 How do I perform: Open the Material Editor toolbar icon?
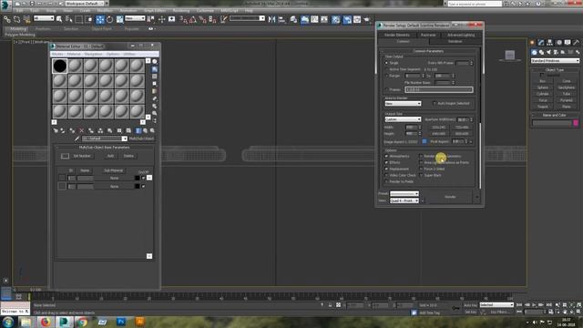(x=336, y=19)
